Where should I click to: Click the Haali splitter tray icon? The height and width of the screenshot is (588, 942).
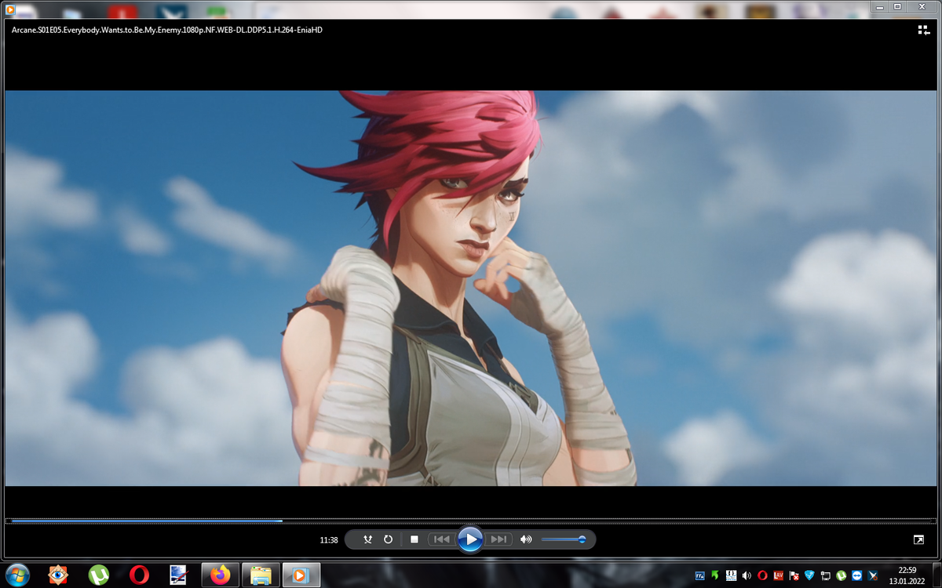[731, 575]
